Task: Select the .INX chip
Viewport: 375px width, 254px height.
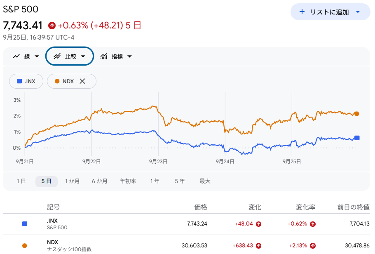Action: click(26, 81)
